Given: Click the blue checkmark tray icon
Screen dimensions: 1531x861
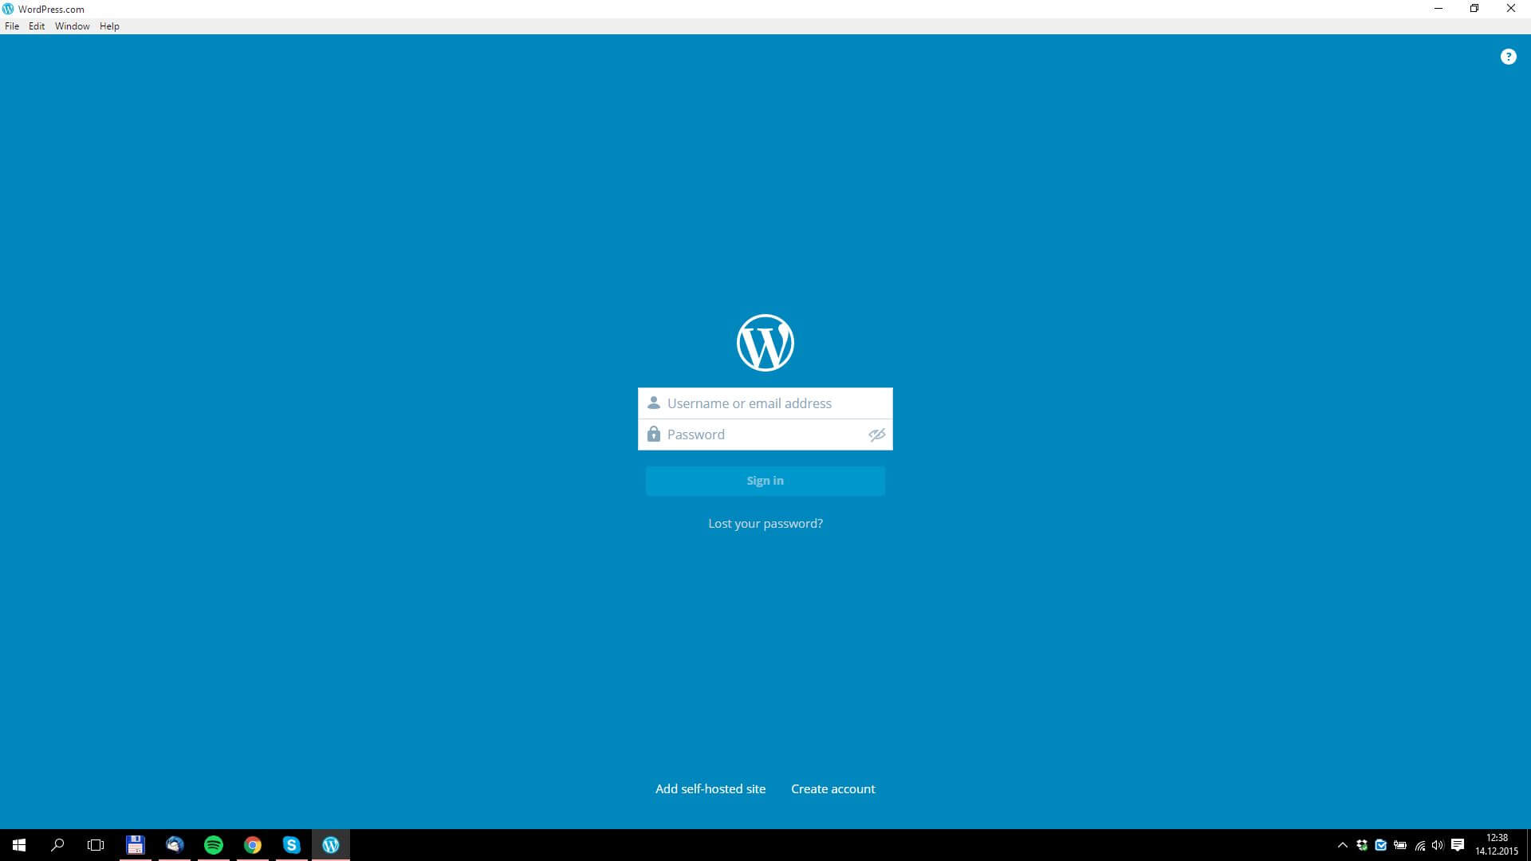Looking at the screenshot, I should (x=1381, y=845).
